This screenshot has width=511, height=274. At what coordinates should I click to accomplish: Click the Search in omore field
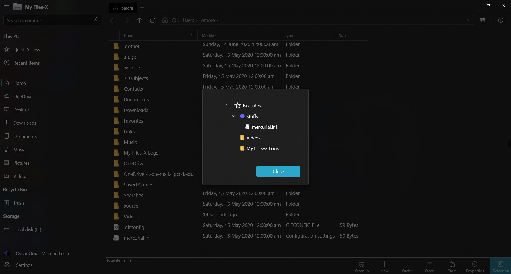point(48,20)
